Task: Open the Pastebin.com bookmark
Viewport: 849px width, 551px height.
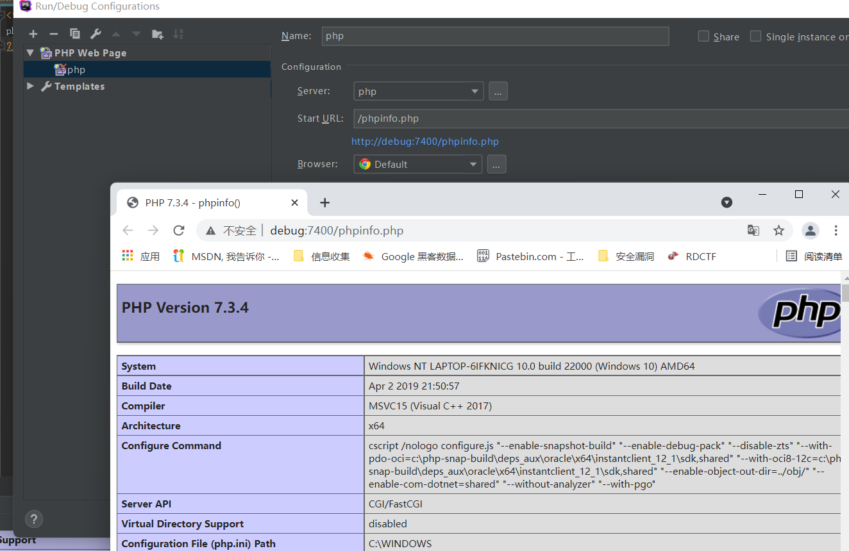Action: pos(530,256)
